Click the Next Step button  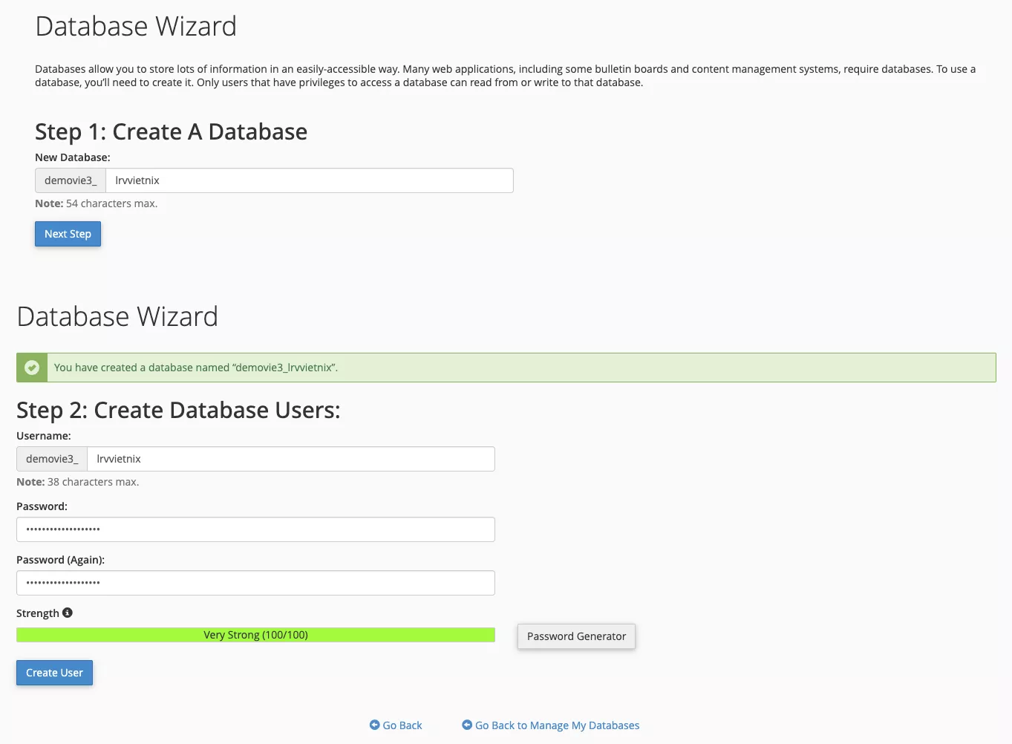pyautogui.click(x=68, y=233)
